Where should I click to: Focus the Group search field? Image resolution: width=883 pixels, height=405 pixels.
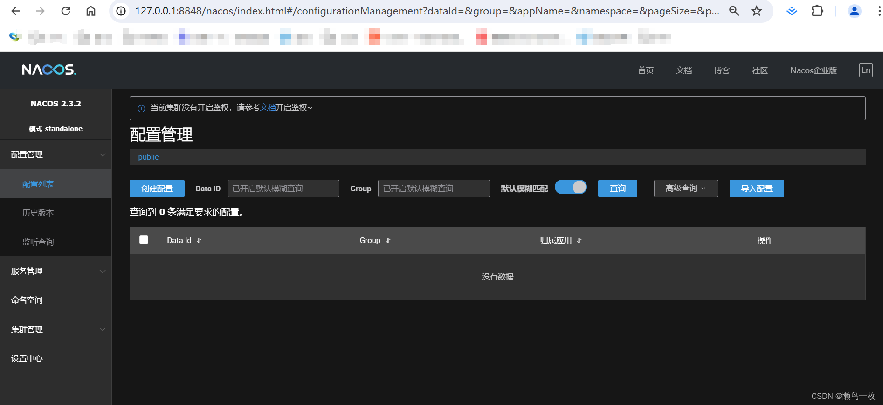(x=434, y=189)
